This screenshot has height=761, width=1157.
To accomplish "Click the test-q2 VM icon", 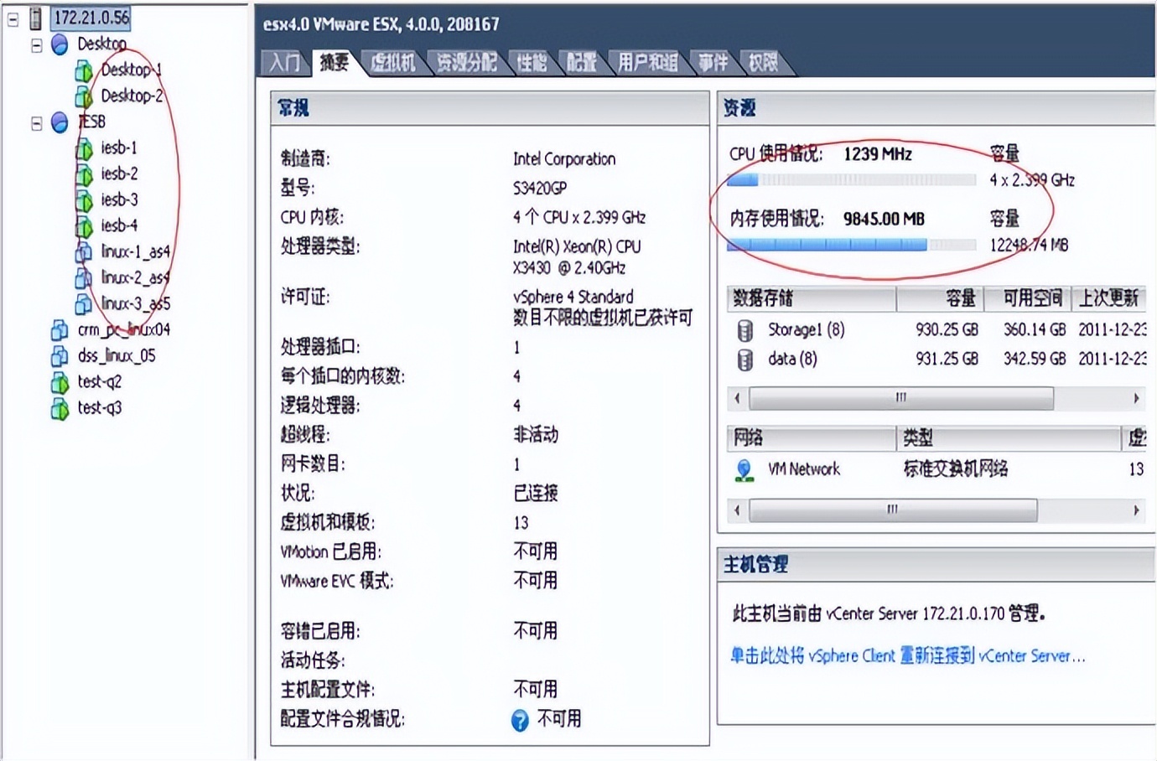I will click(60, 383).
